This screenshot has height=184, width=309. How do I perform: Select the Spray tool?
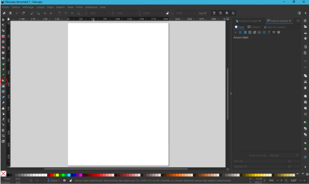[x=3, y=114]
